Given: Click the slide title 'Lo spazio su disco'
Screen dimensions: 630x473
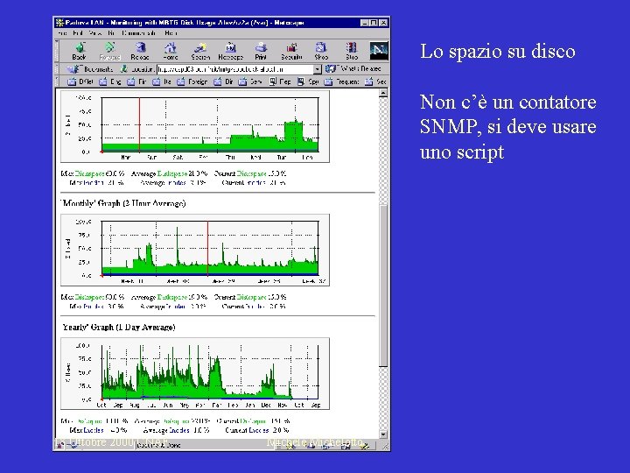Looking at the screenshot, I should click(x=497, y=52).
